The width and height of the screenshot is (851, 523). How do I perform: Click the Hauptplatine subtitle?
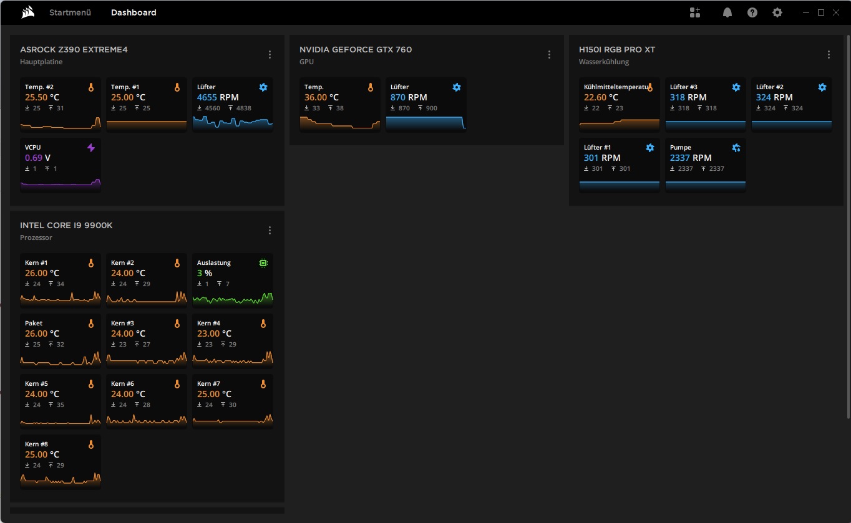41,62
